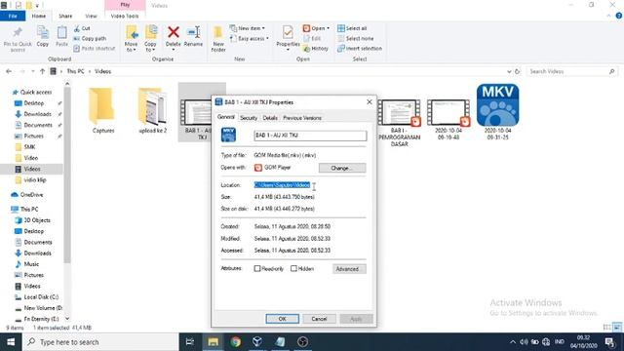Viewport: 624px width, 351px height.
Task: Expand the New item dropdown
Action: click(248, 28)
